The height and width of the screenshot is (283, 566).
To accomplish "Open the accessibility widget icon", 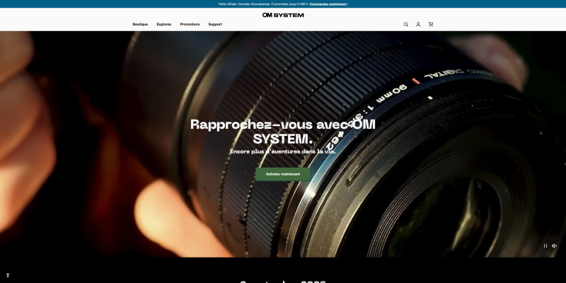I will pos(8,275).
